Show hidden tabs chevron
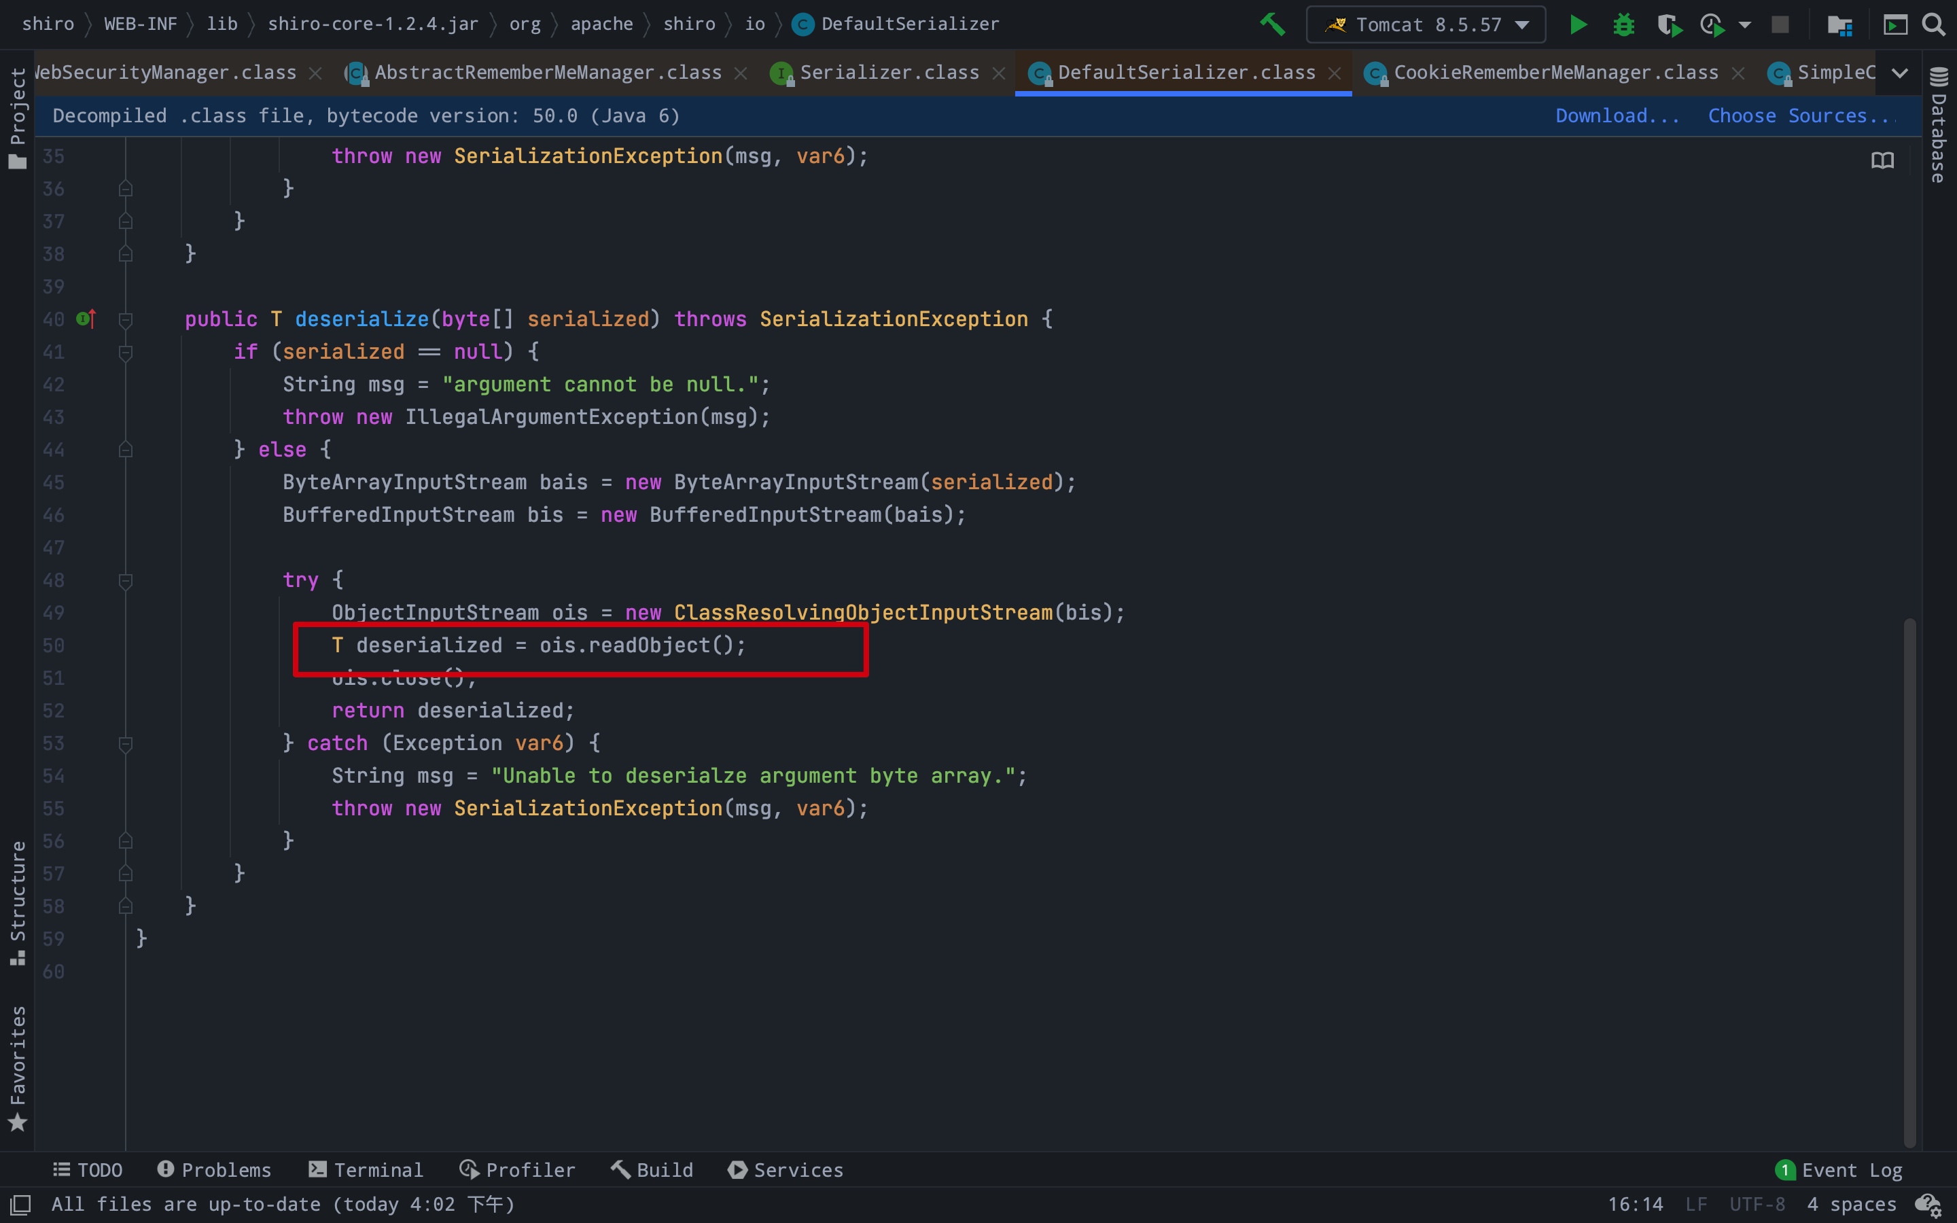This screenshot has height=1223, width=1957. [x=1901, y=73]
